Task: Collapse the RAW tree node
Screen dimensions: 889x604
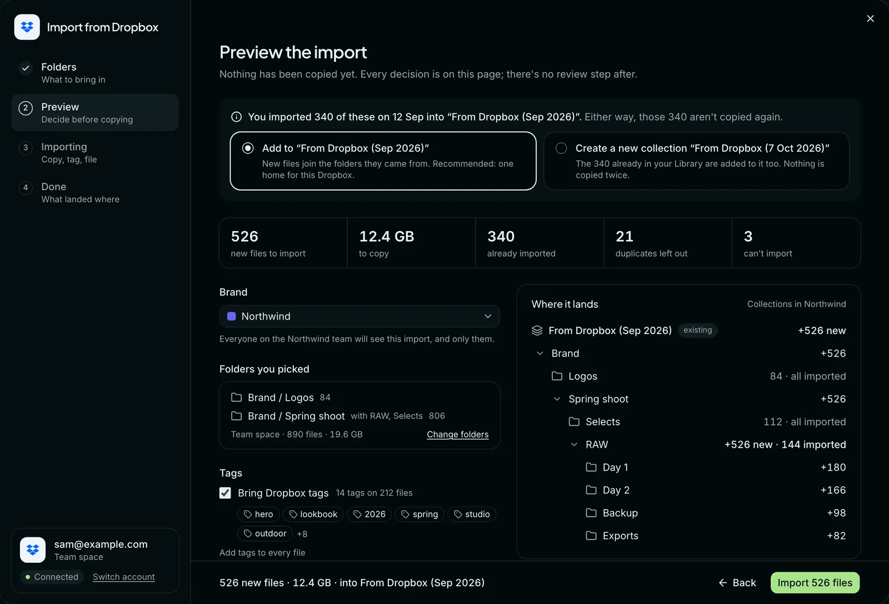Action: (574, 445)
